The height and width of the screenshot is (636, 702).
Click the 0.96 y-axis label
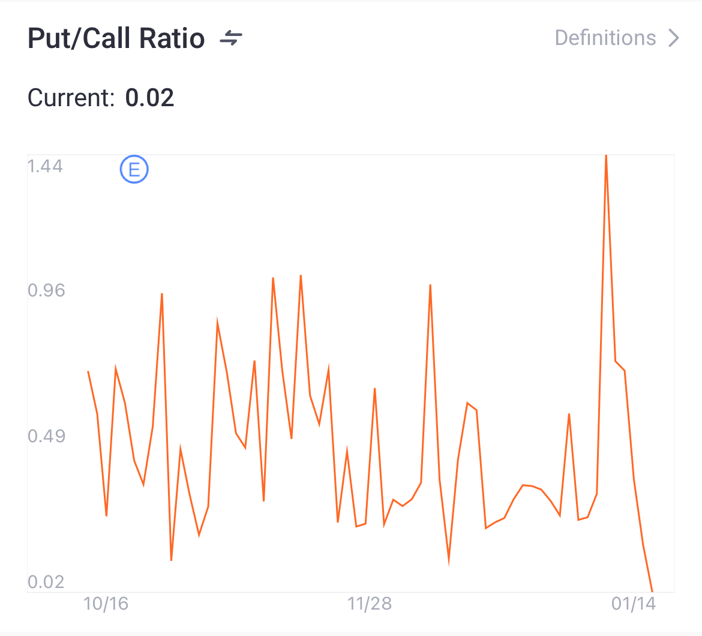tap(46, 290)
